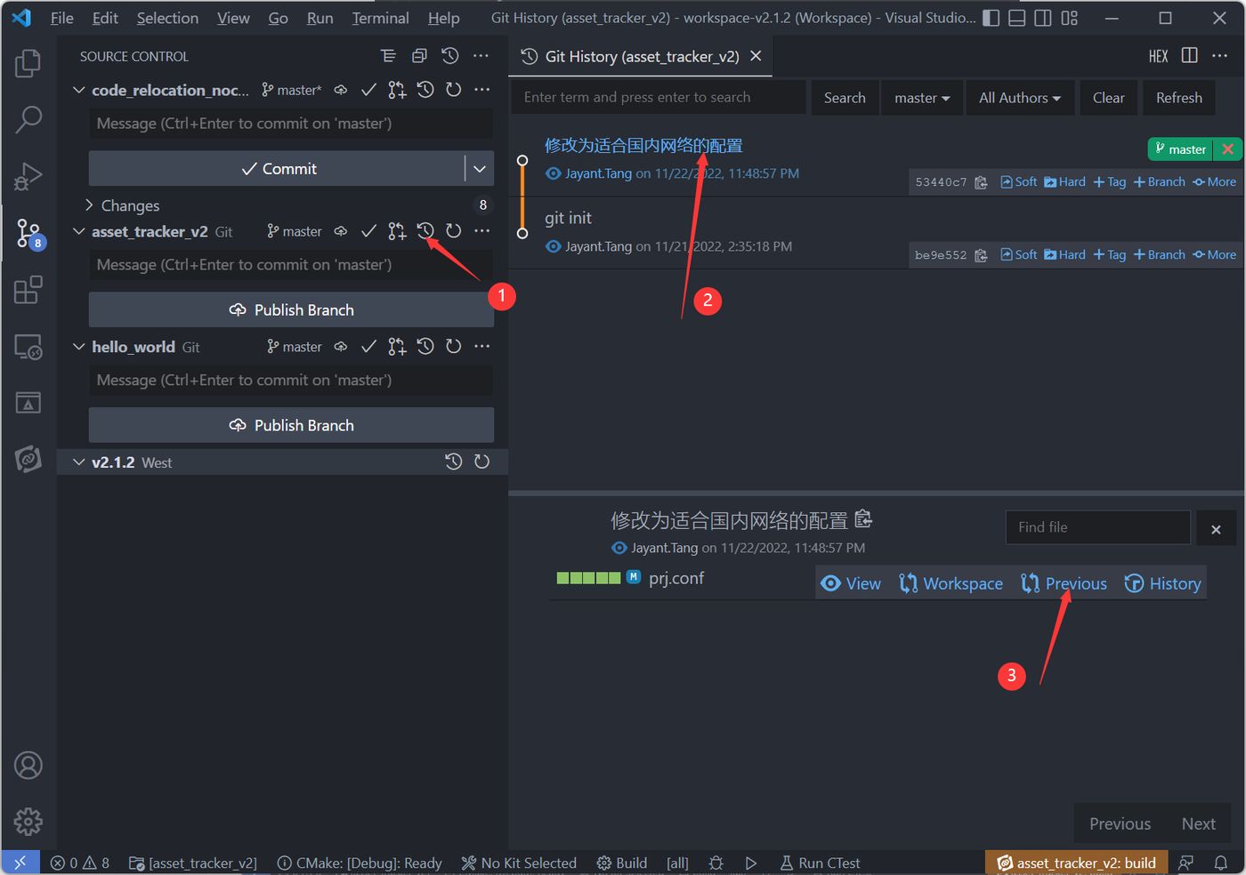Split the editor to the right
The height and width of the screenshot is (875, 1246).
[1189, 56]
